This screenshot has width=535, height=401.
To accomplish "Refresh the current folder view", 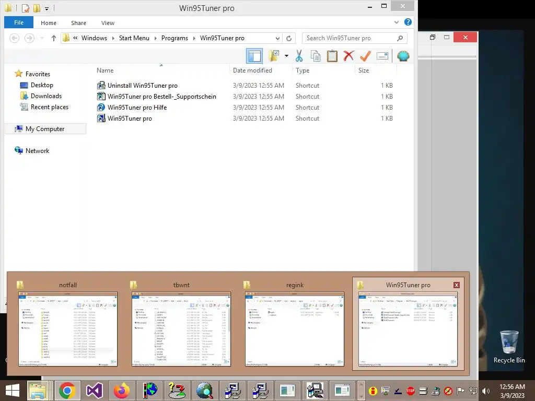I will (x=289, y=38).
